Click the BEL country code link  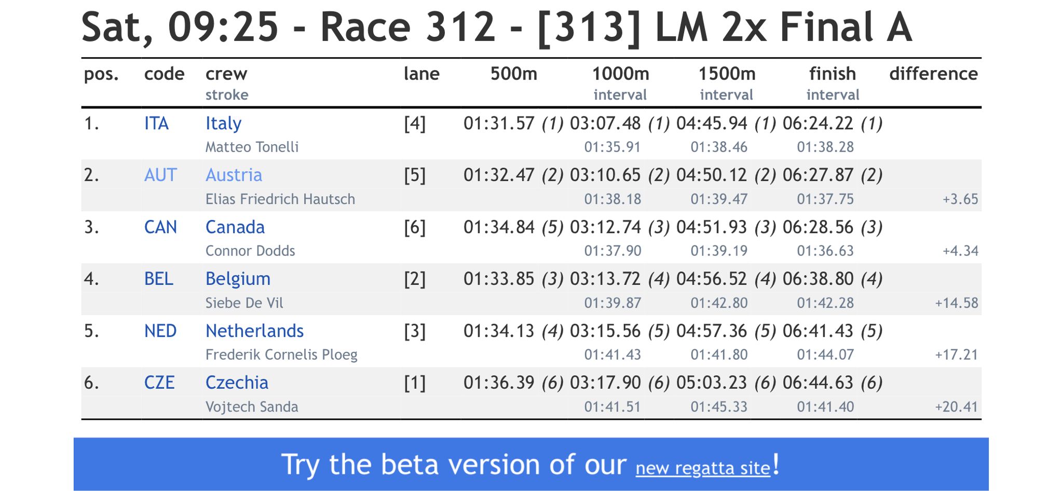point(158,279)
